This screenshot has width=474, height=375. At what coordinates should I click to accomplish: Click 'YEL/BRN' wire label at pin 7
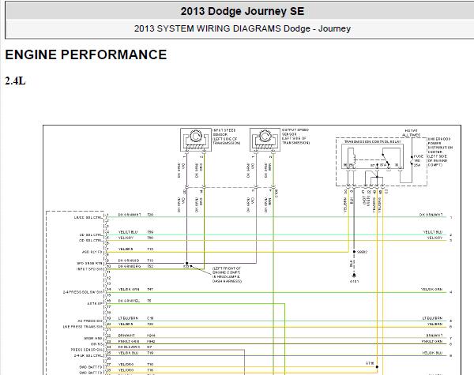tap(126, 249)
